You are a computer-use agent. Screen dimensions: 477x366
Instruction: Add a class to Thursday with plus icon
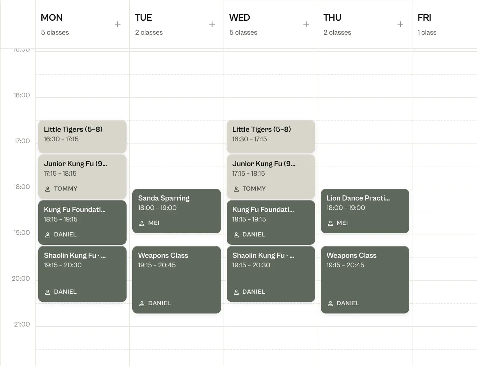(400, 24)
